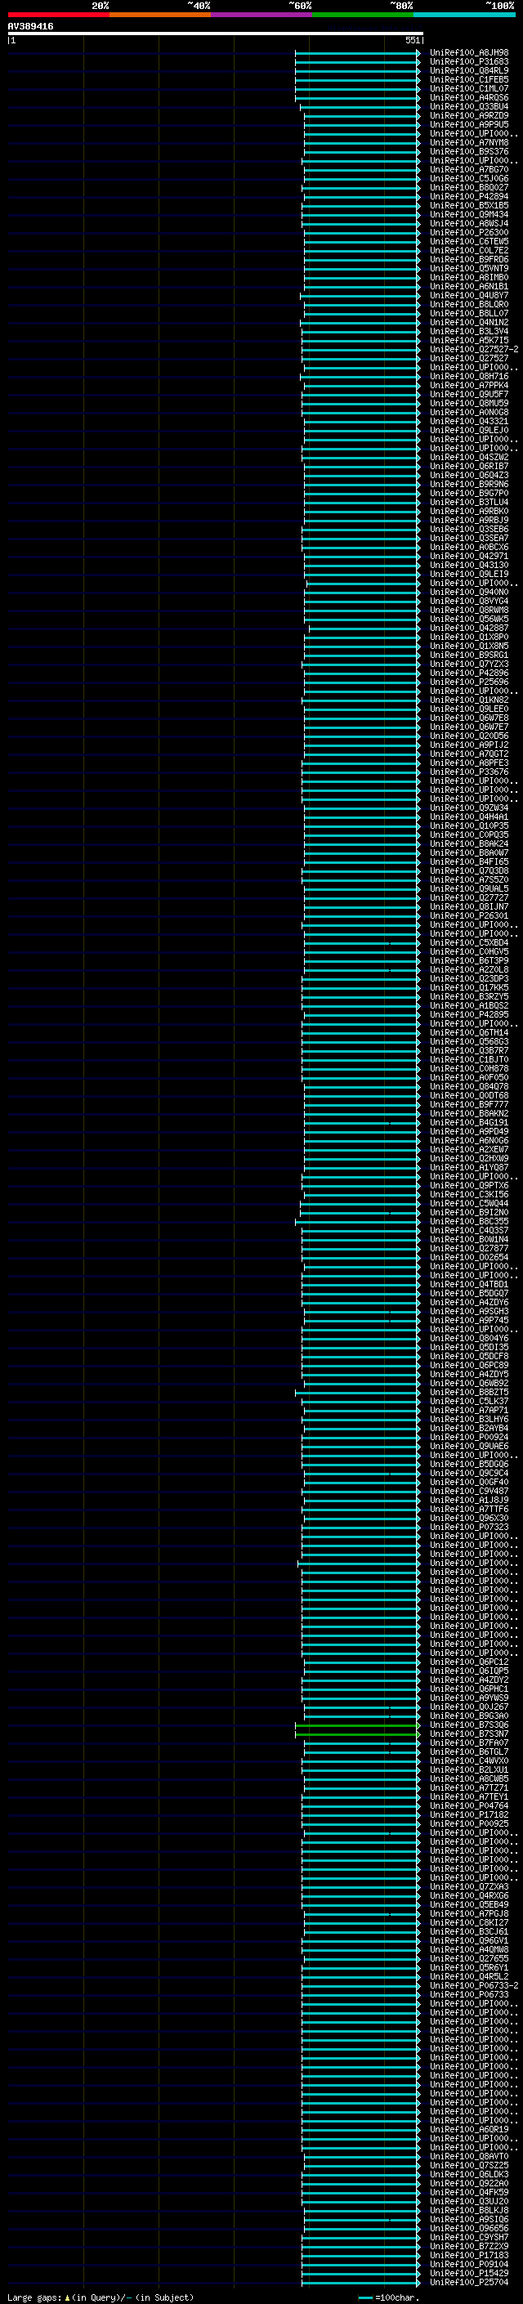523x2304 pixels.
Task: Click the green ~80% identity legend segment
Action: coord(363,15)
